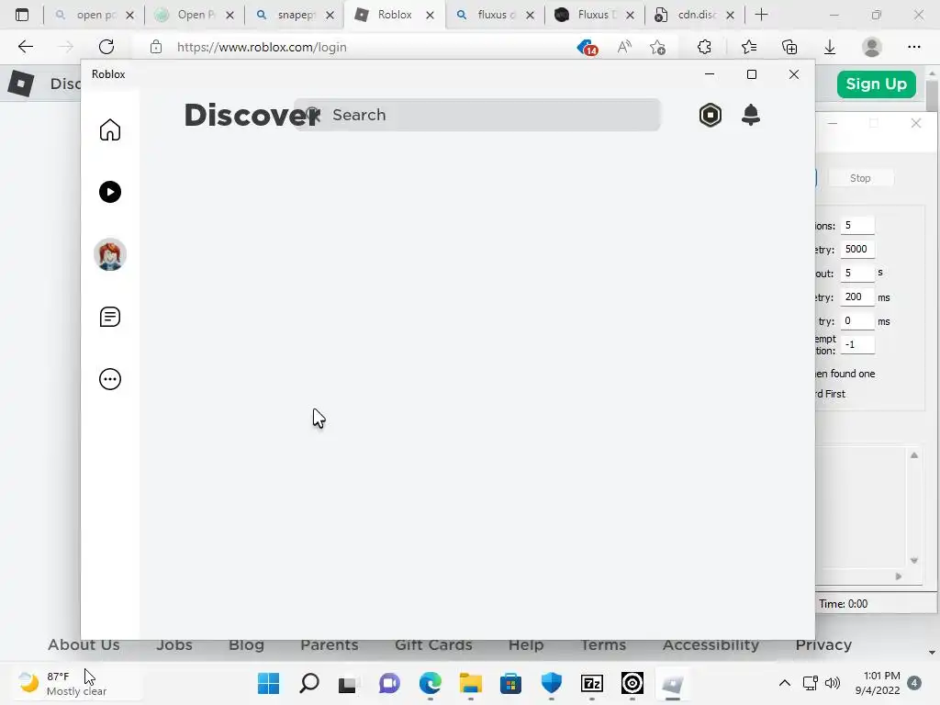Go back with browser back arrow

coord(25,47)
